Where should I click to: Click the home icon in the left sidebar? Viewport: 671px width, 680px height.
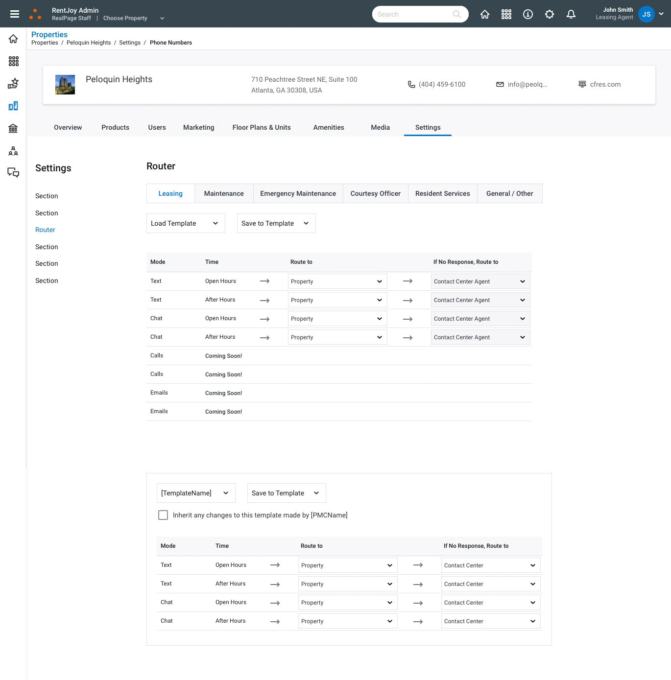pos(13,39)
